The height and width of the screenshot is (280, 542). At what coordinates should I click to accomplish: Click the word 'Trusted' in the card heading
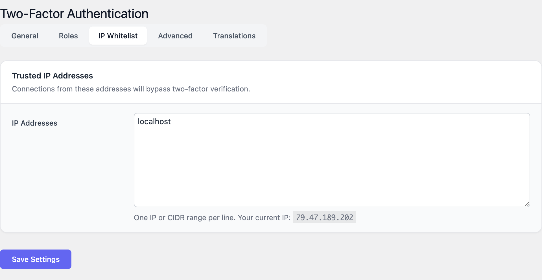coord(27,76)
